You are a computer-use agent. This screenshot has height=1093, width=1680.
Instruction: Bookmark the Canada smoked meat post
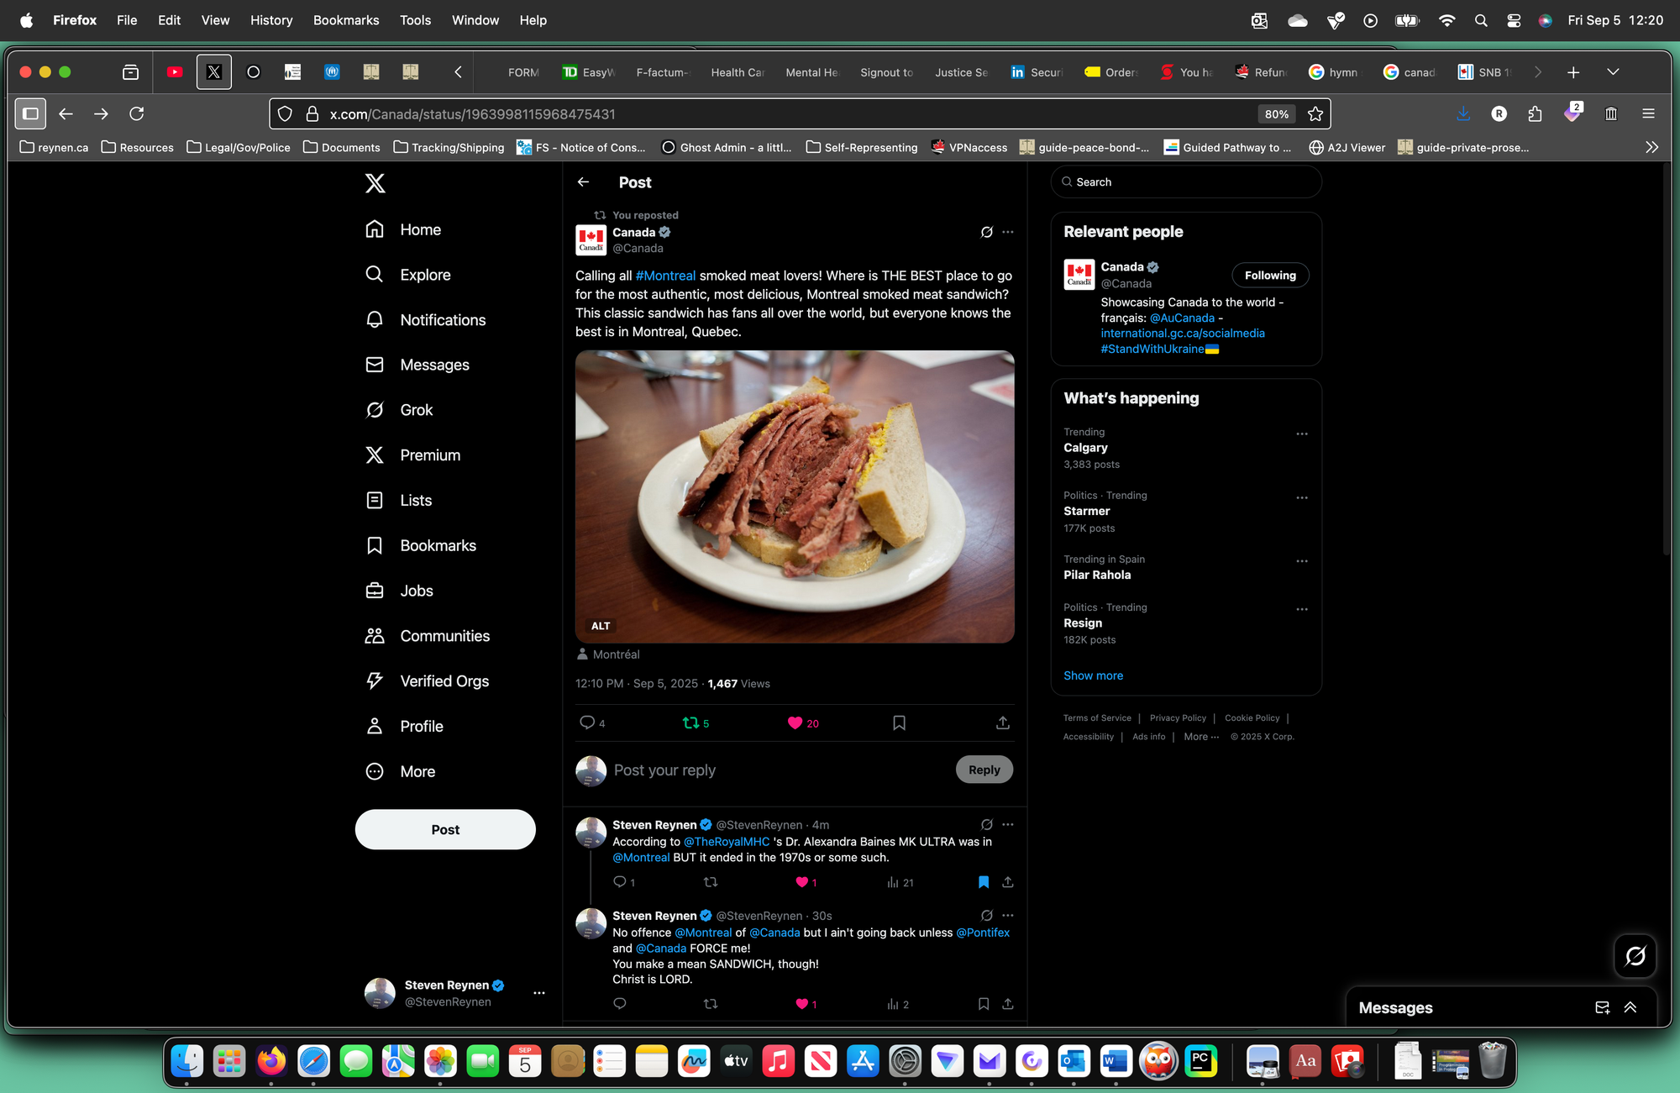click(x=899, y=723)
